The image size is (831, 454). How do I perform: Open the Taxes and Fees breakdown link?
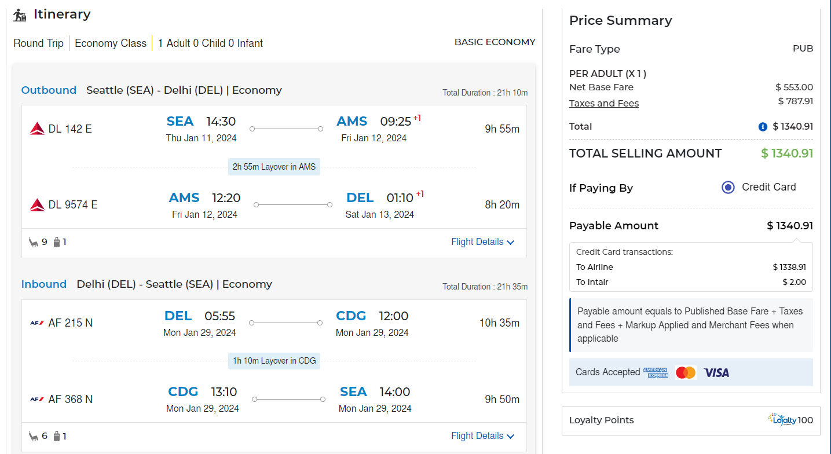[604, 104]
